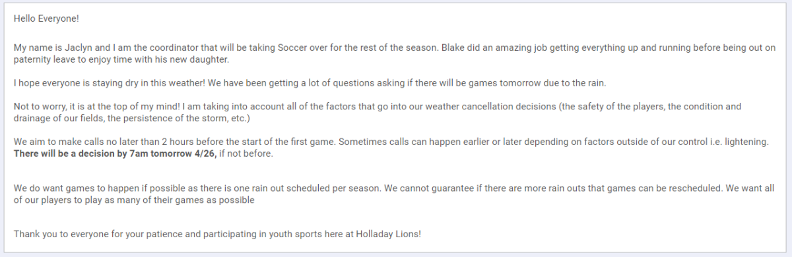Click the 'staying dry in this weather' sentence
Image resolution: width=792 pixels, height=257 pixels.
155,83
